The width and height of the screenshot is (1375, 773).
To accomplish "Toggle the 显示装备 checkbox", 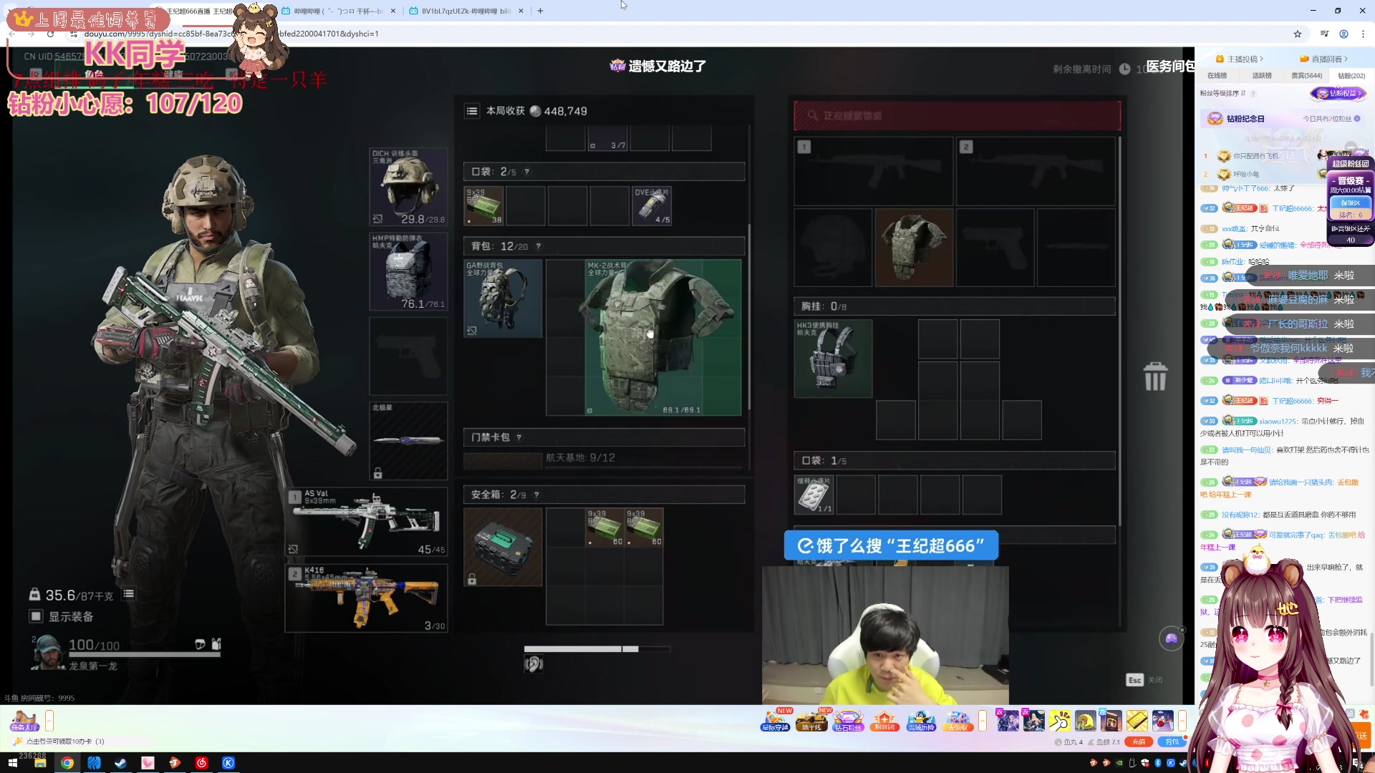I will pyautogui.click(x=36, y=616).
